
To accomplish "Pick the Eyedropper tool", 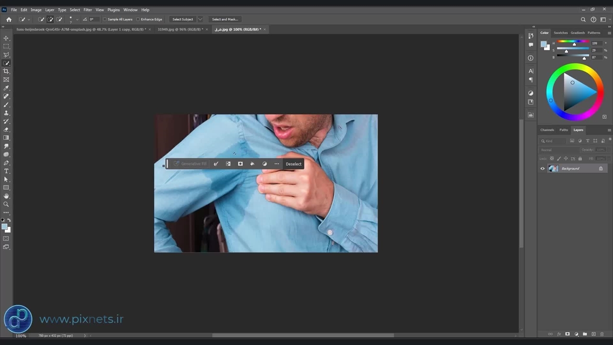I will 6,88.
